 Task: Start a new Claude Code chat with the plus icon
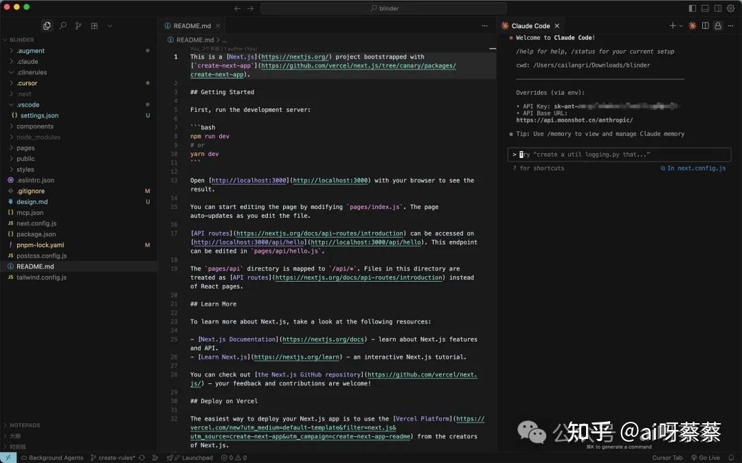(672, 25)
